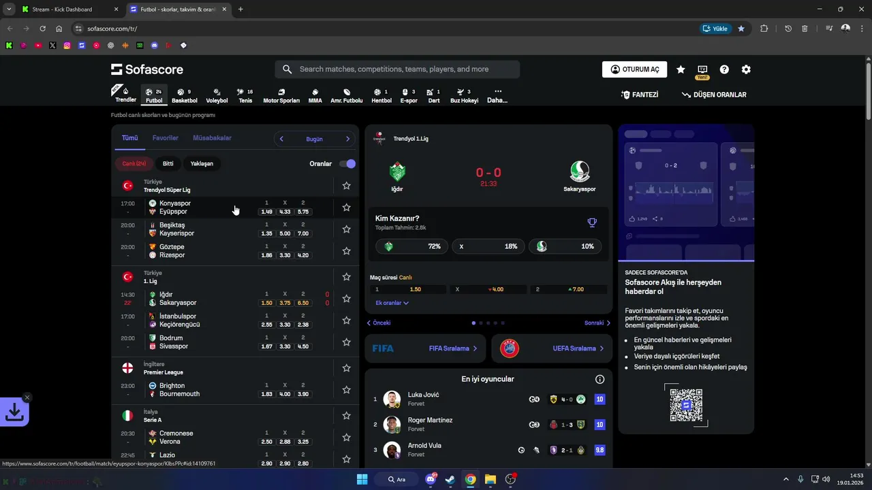872x490 pixels.
Task: Open UEFA Sıralama rankings
Action: (x=552, y=348)
